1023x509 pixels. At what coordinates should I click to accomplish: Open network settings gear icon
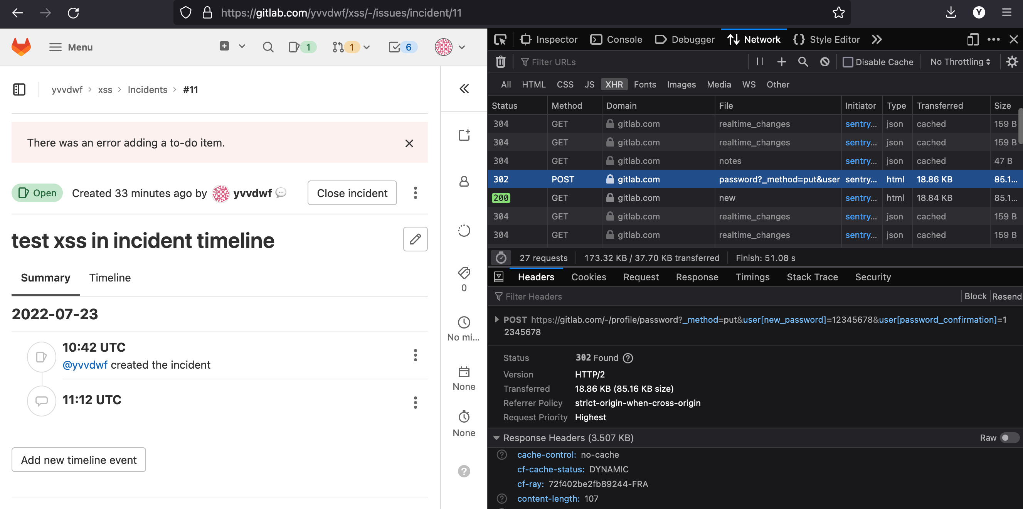[x=1011, y=62]
